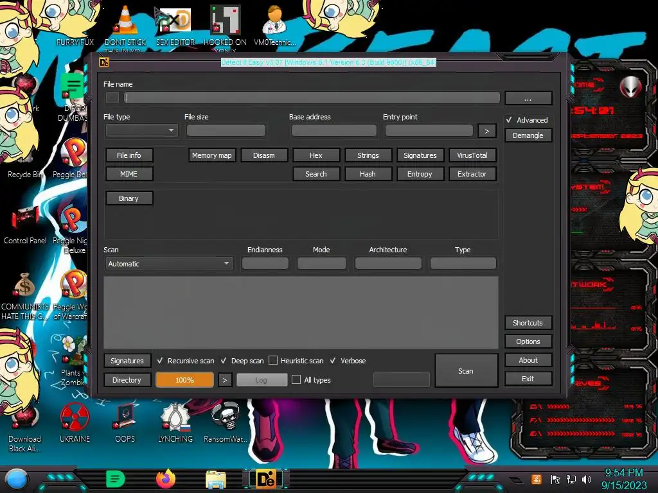Open the Strings view
Screen dimensions: 658x493
(x=368, y=155)
